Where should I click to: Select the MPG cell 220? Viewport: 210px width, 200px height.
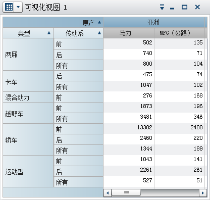(x=179, y=139)
